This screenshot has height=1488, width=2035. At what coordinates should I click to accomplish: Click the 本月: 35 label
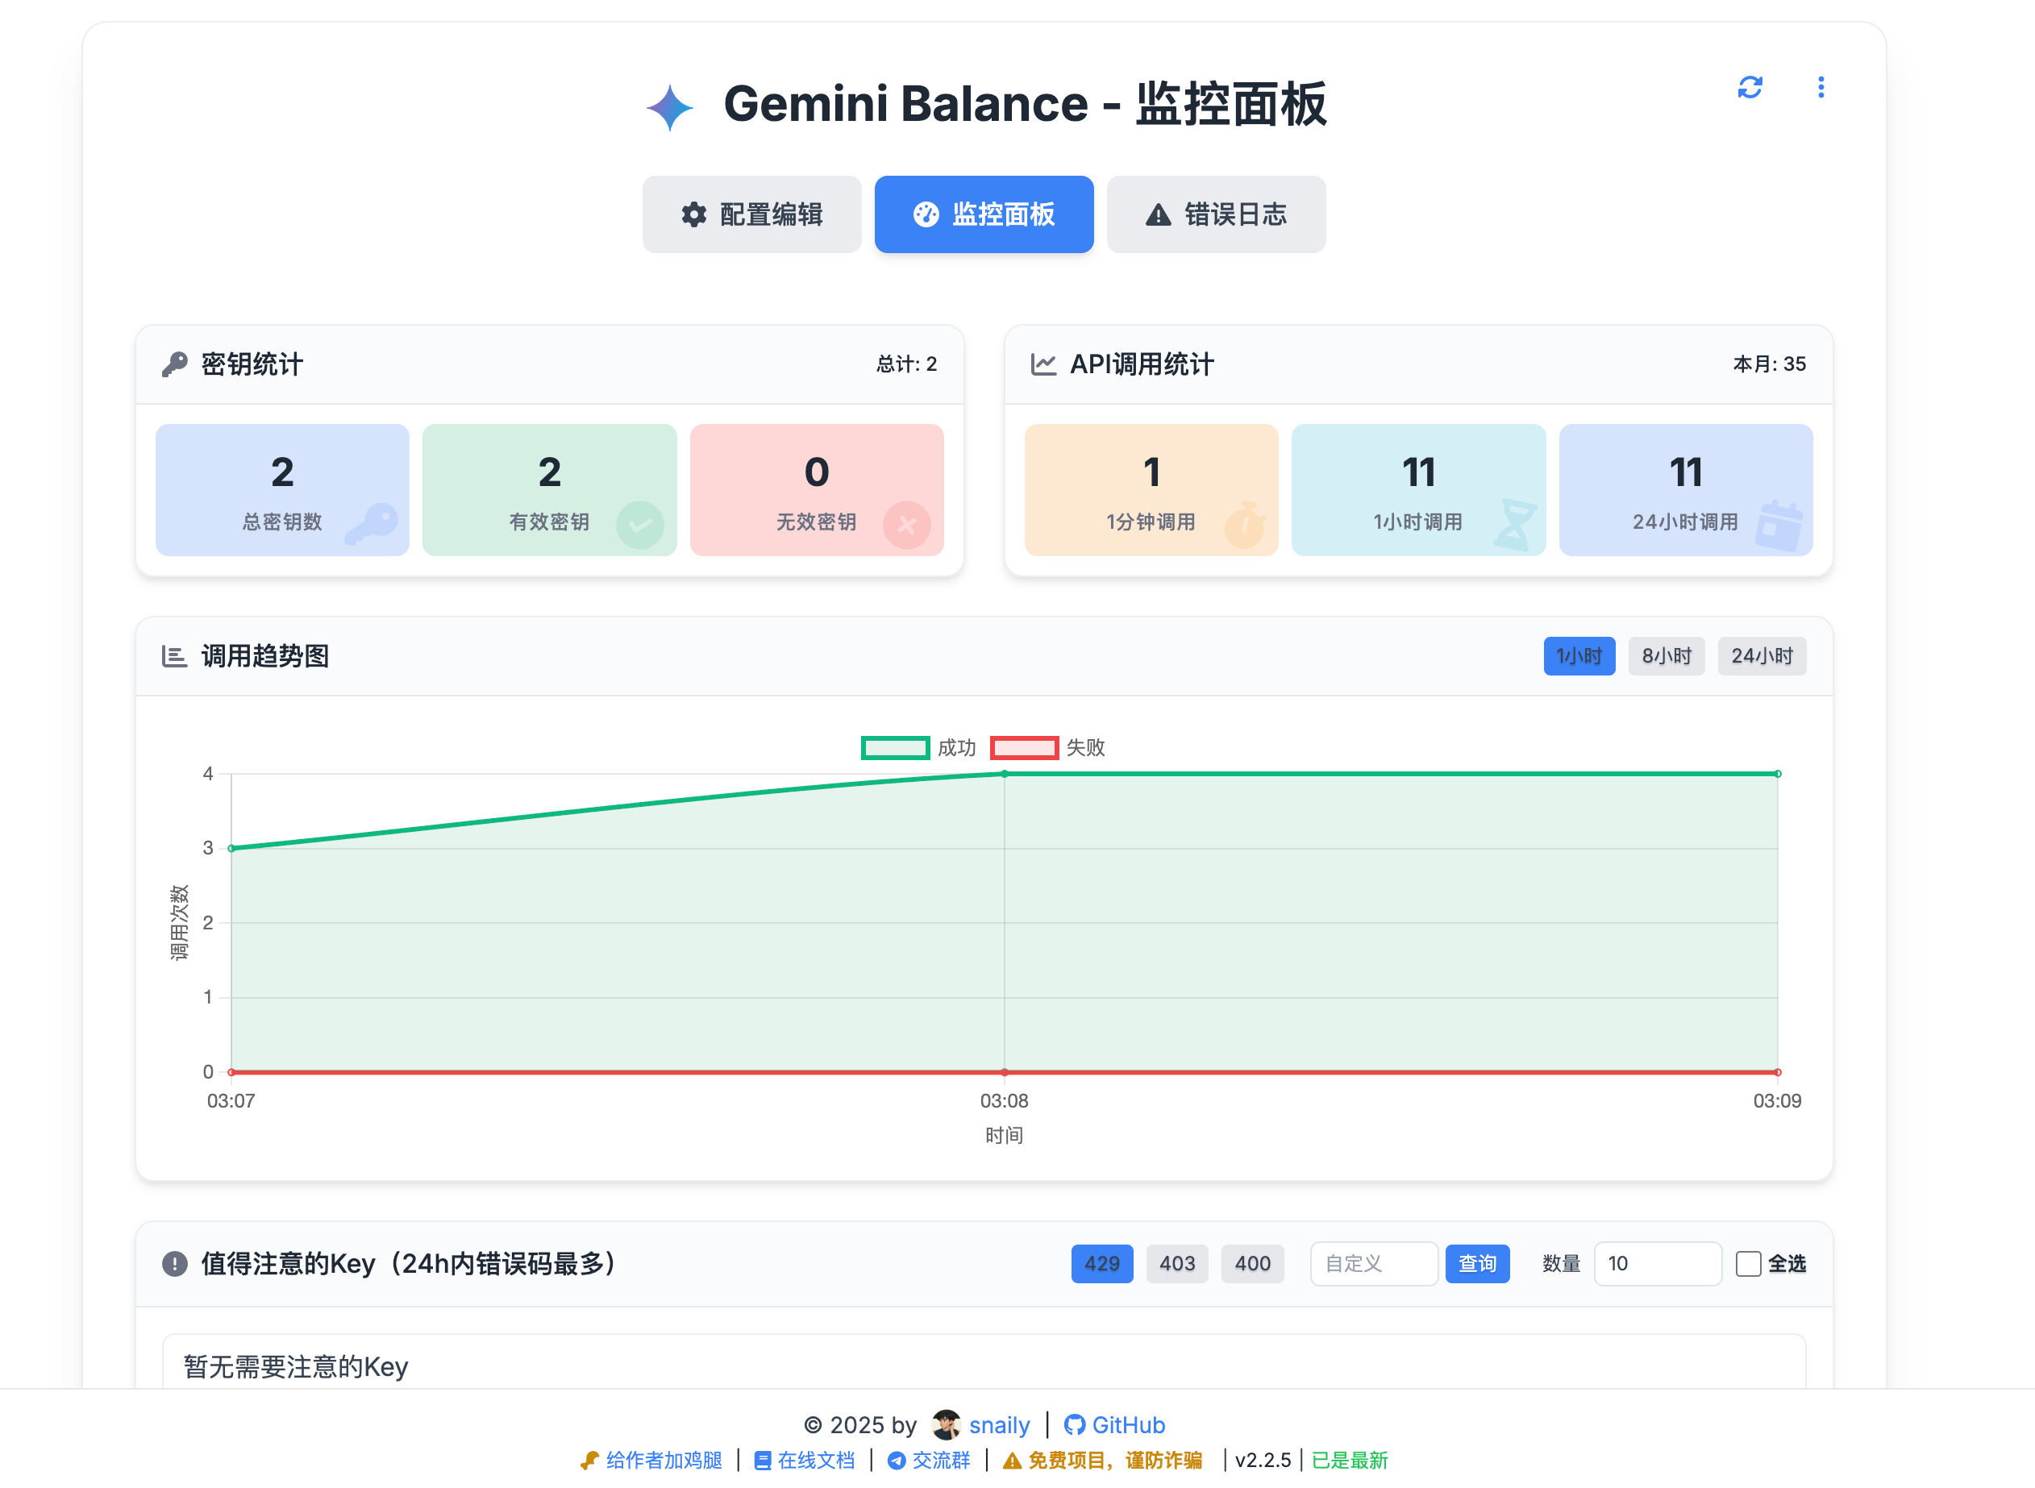coord(1769,364)
